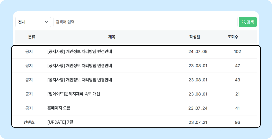The width and height of the screenshot is (272, 139).
Task: Click the view count 96
Action: pyautogui.click(x=237, y=122)
